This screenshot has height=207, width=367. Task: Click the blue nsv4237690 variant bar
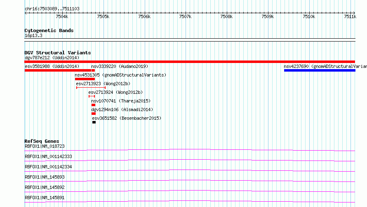coord(320,70)
